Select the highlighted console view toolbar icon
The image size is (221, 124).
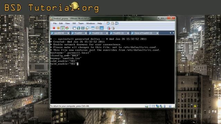[x=102, y=28]
